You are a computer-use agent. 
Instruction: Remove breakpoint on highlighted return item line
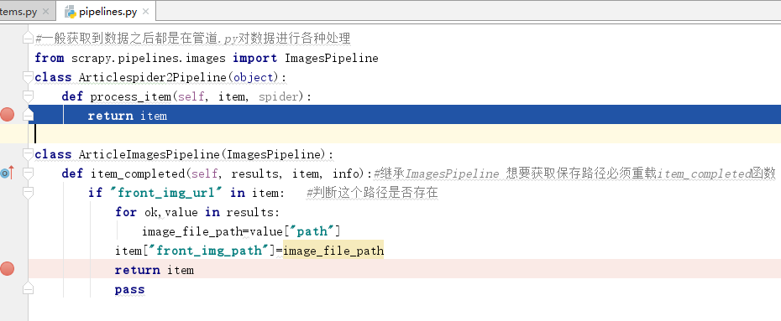pos(7,115)
